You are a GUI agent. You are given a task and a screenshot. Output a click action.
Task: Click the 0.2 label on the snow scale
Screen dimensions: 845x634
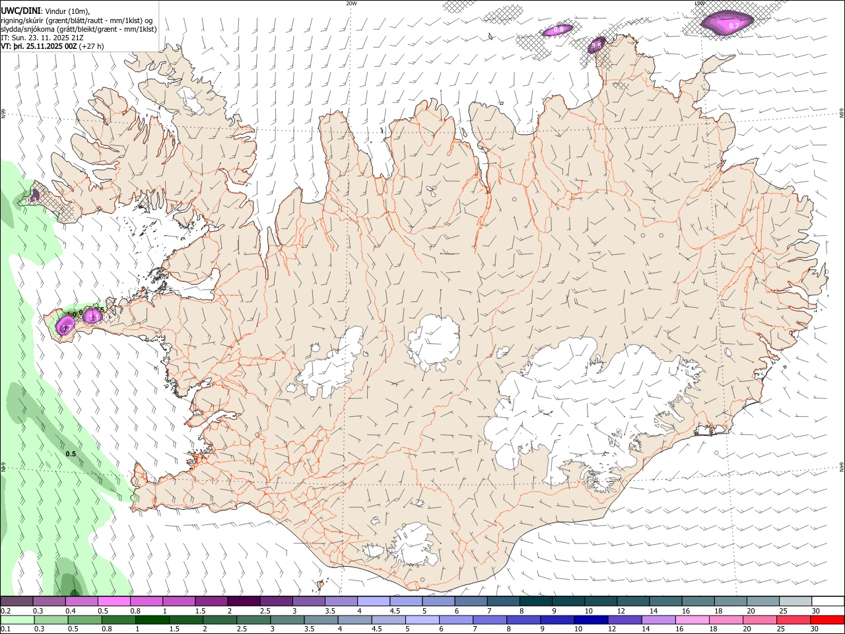(5, 611)
